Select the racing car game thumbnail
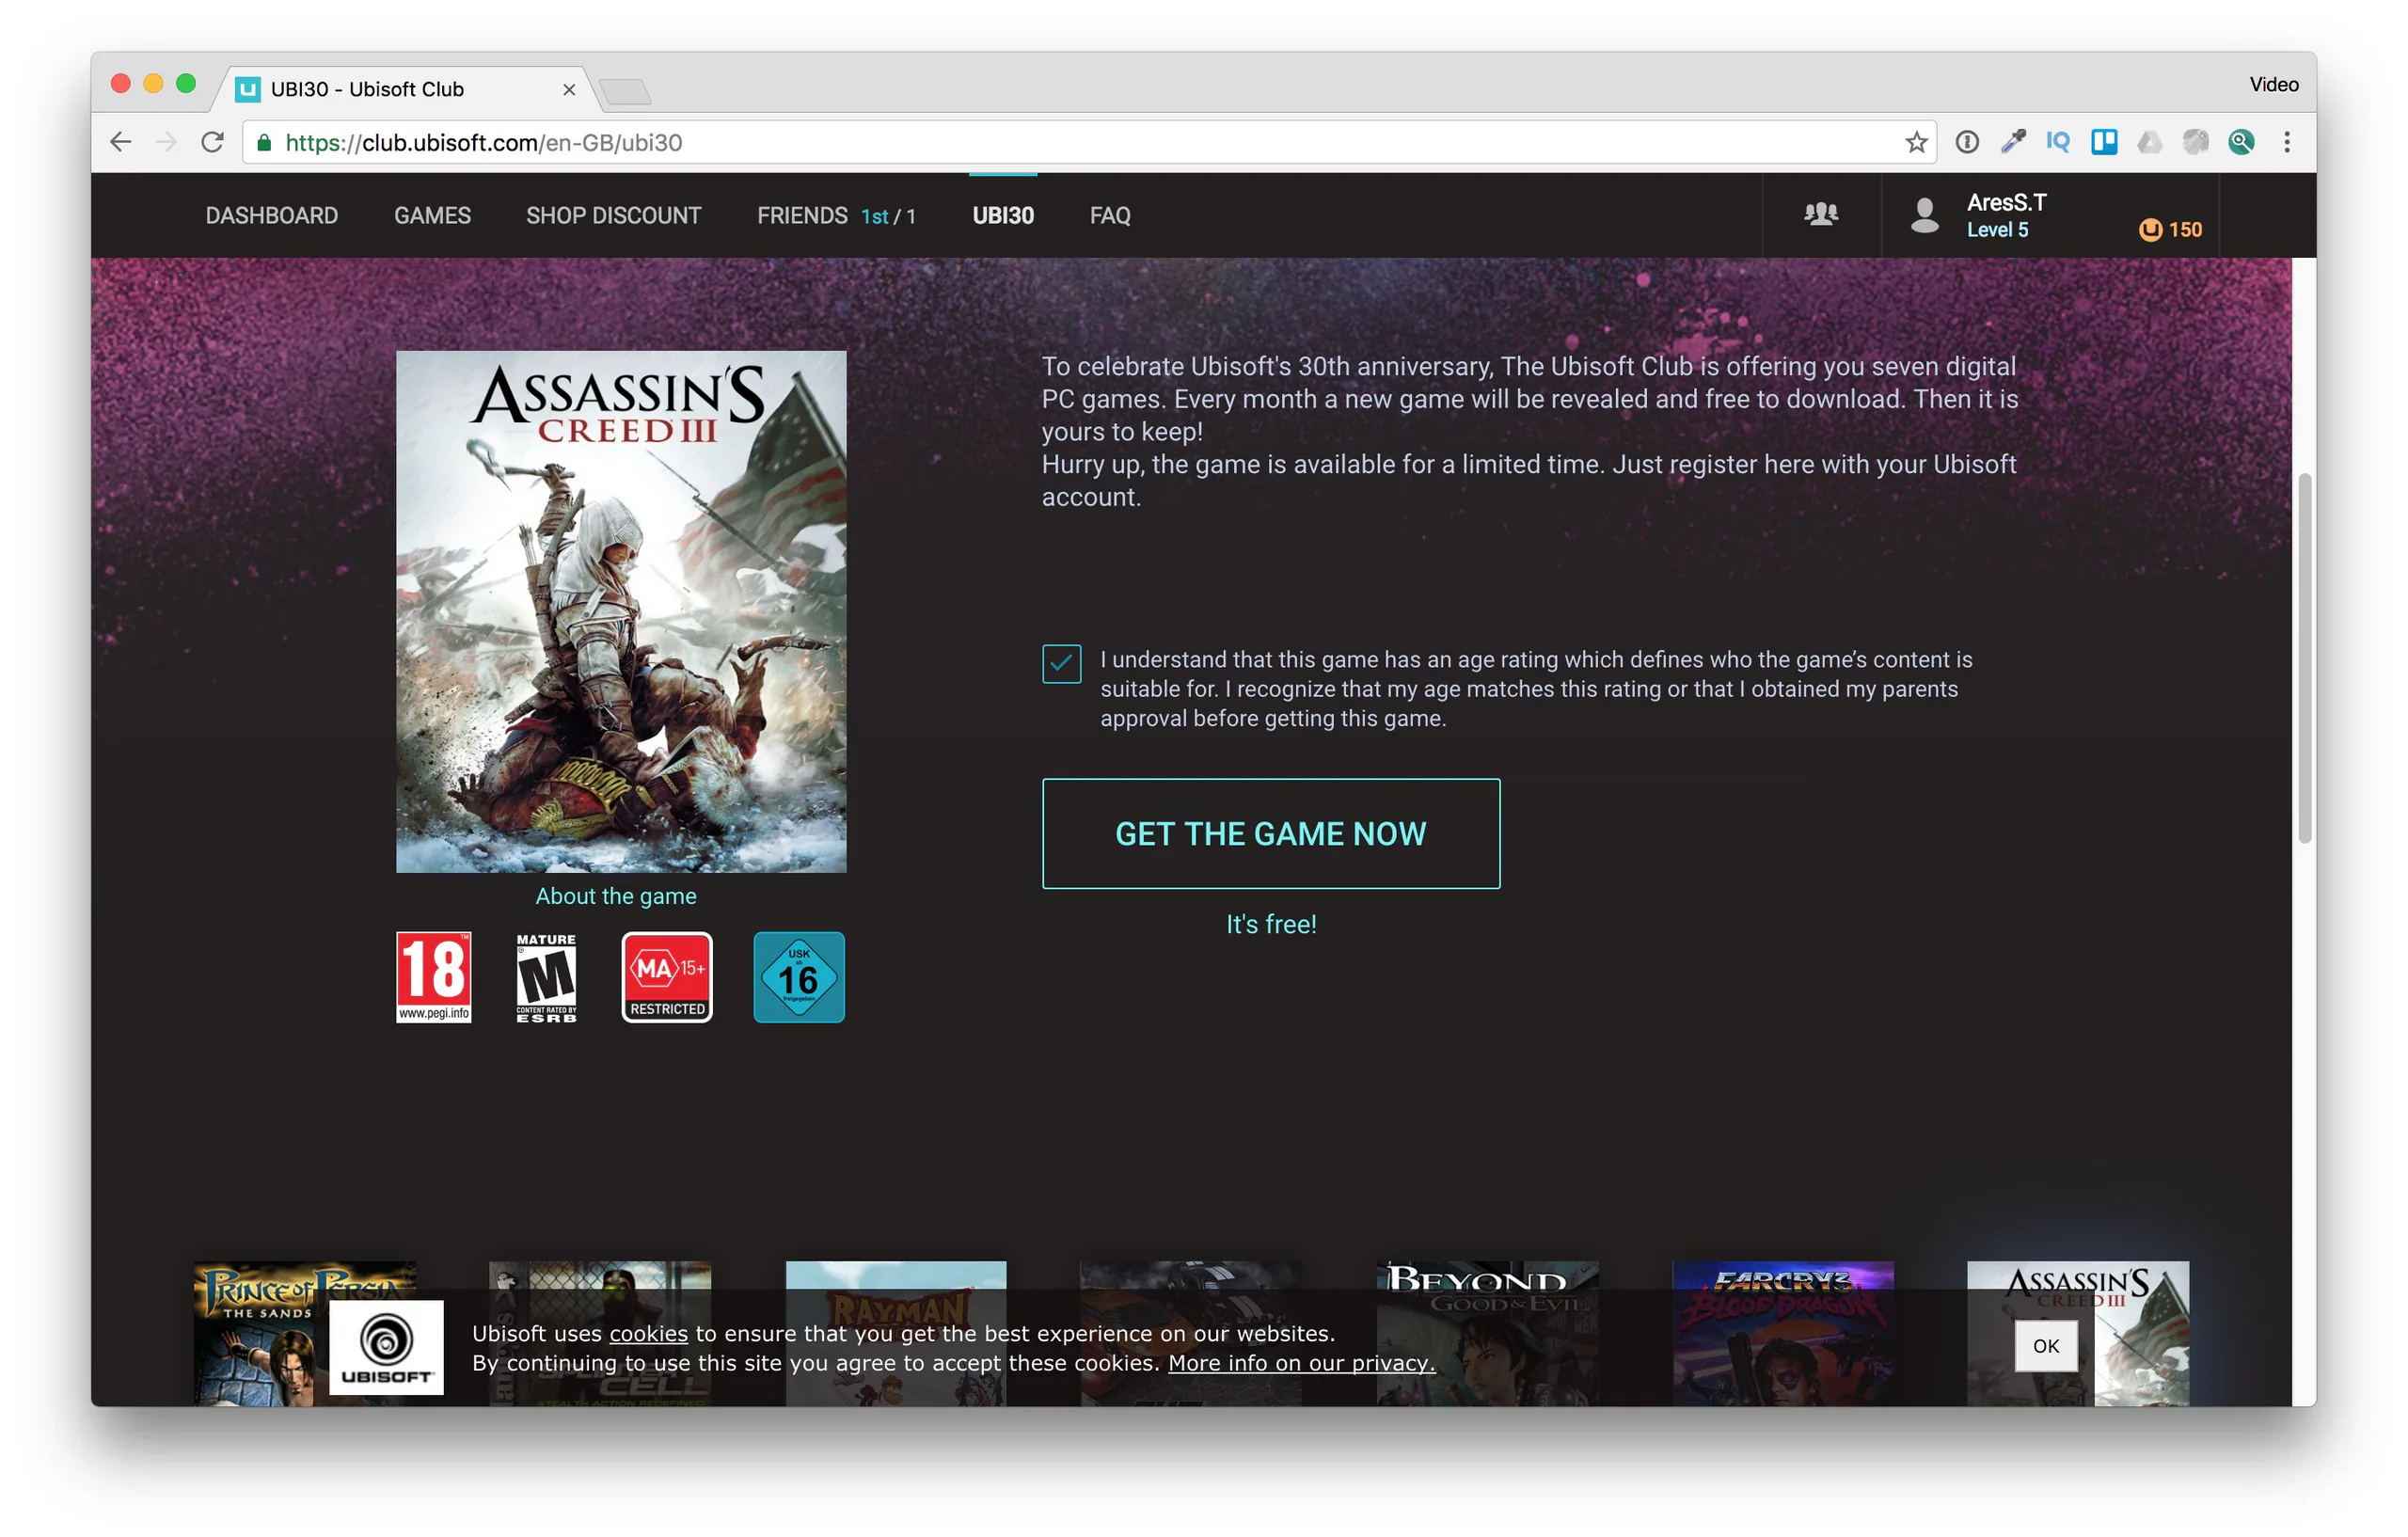The image size is (2408, 1537). [x=1191, y=1333]
